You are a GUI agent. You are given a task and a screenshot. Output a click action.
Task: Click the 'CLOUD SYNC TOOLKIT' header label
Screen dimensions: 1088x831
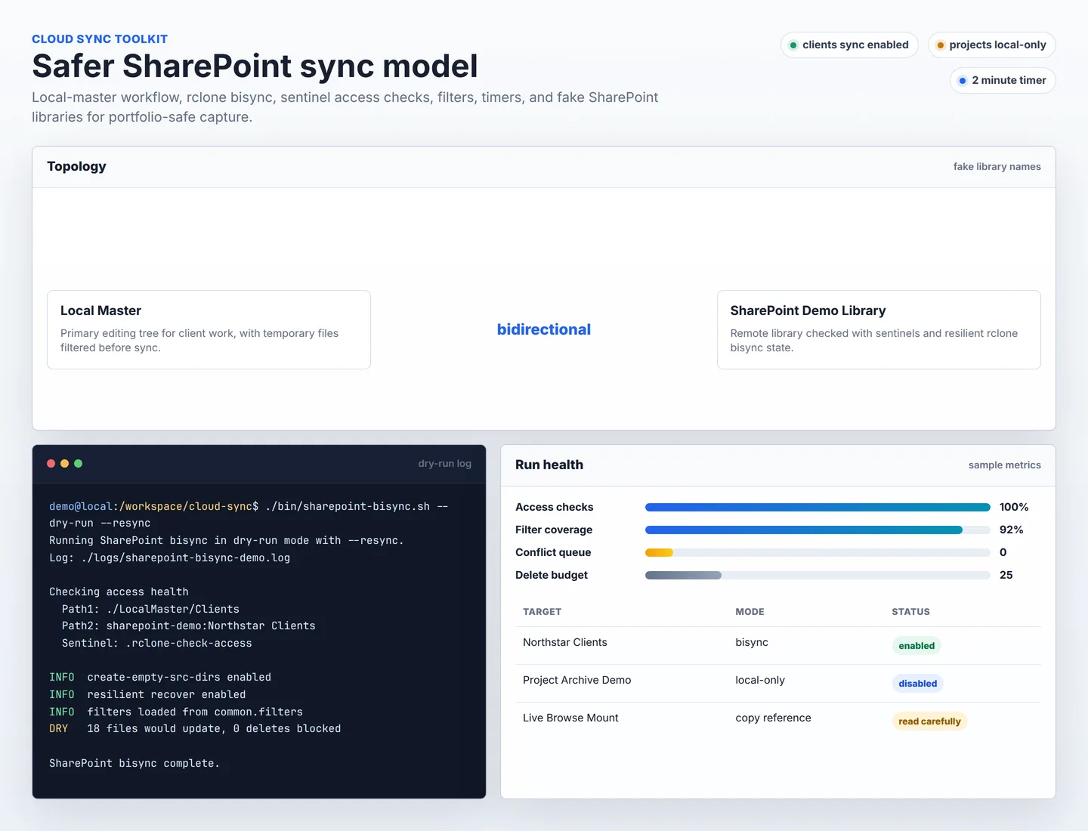(100, 39)
